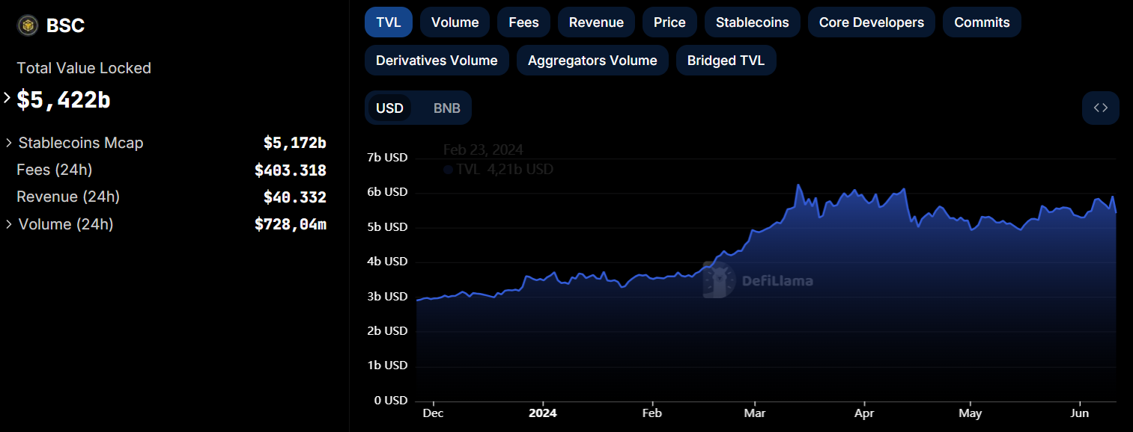Click the BSC chain name heading

pyautogui.click(x=66, y=25)
